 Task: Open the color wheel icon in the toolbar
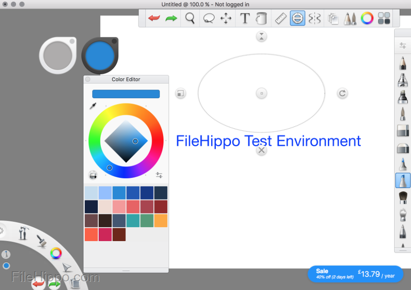click(367, 18)
